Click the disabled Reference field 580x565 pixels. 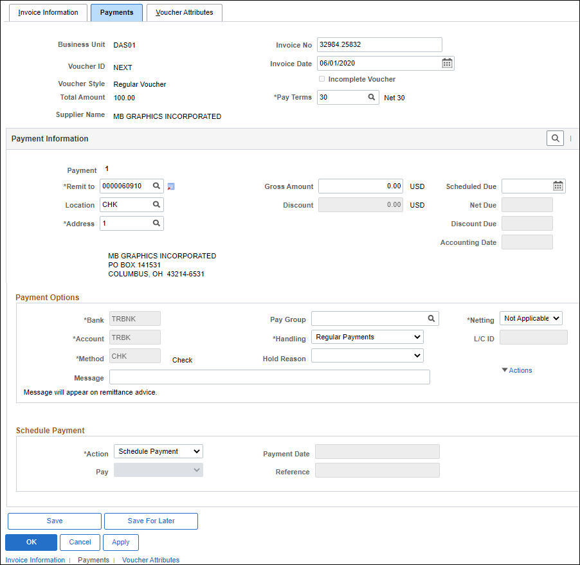click(x=377, y=470)
